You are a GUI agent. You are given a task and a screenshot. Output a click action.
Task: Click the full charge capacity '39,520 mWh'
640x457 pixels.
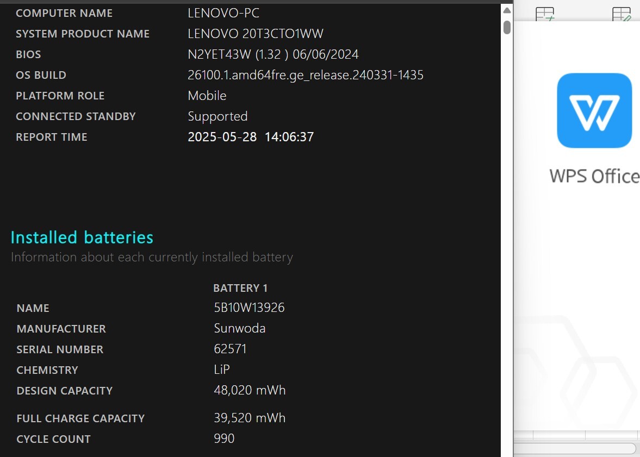(x=250, y=418)
